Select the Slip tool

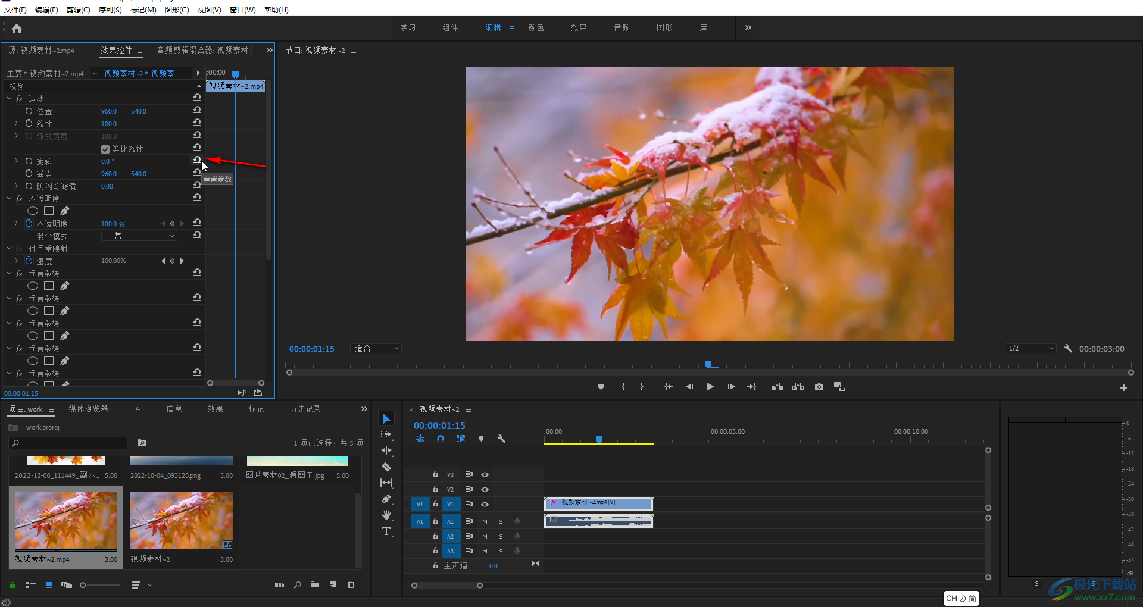point(386,483)
